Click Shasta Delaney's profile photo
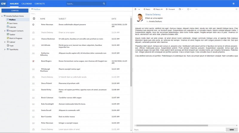The image size is (239, 133). [x=140, y=18]
